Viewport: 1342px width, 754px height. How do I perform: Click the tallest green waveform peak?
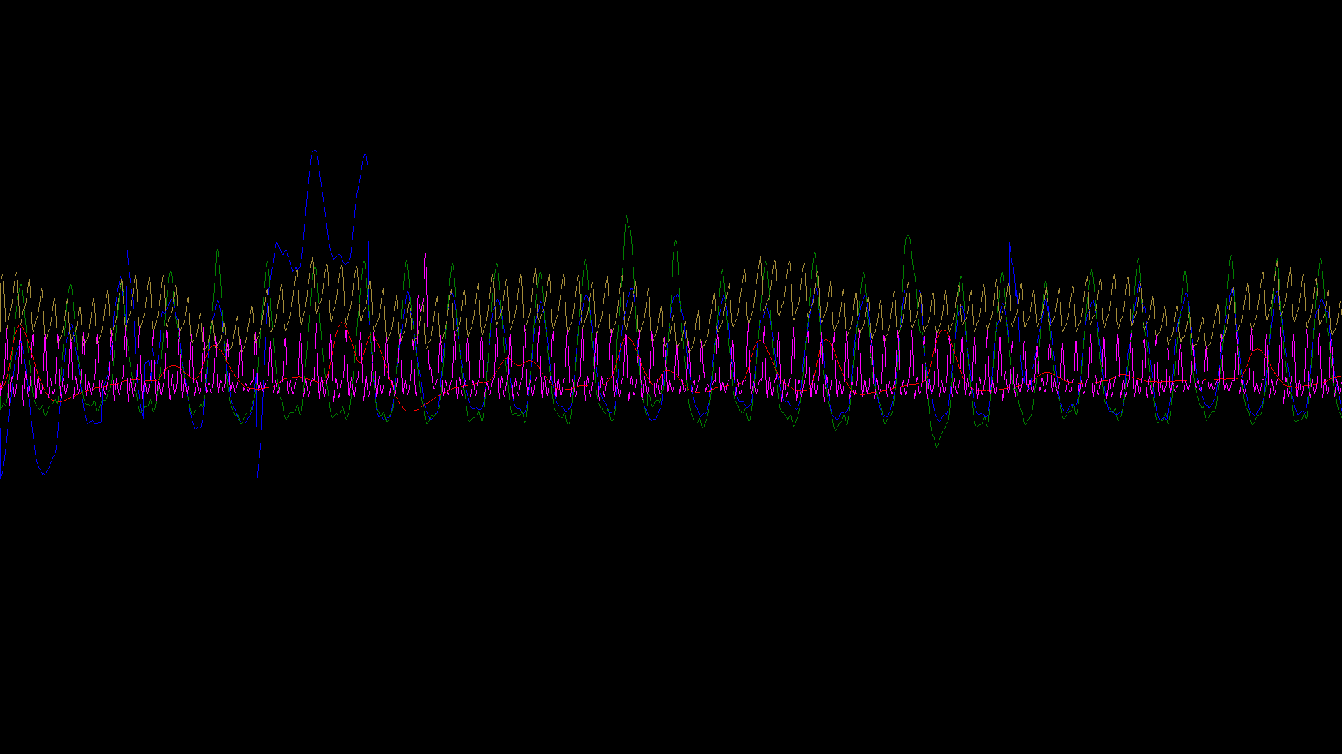pos(626,217)
